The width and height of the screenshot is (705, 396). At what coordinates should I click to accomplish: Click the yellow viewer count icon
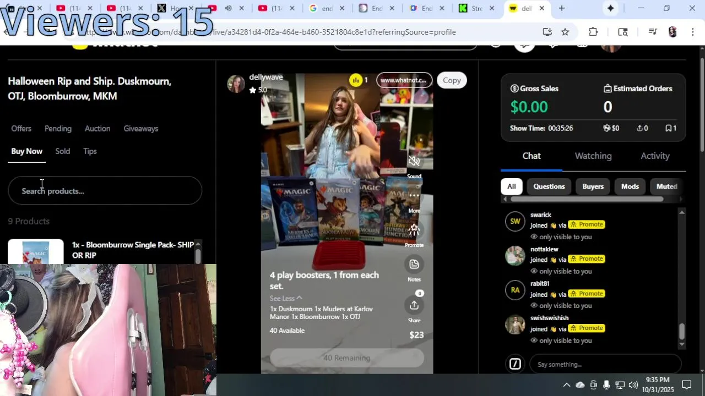pyautogui.click(x=356, y=80)
